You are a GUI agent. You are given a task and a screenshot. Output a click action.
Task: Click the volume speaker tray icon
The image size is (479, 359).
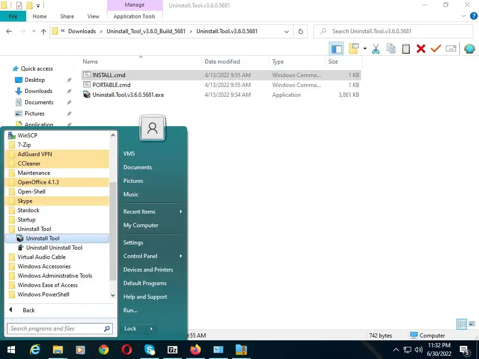click(419, 350)
